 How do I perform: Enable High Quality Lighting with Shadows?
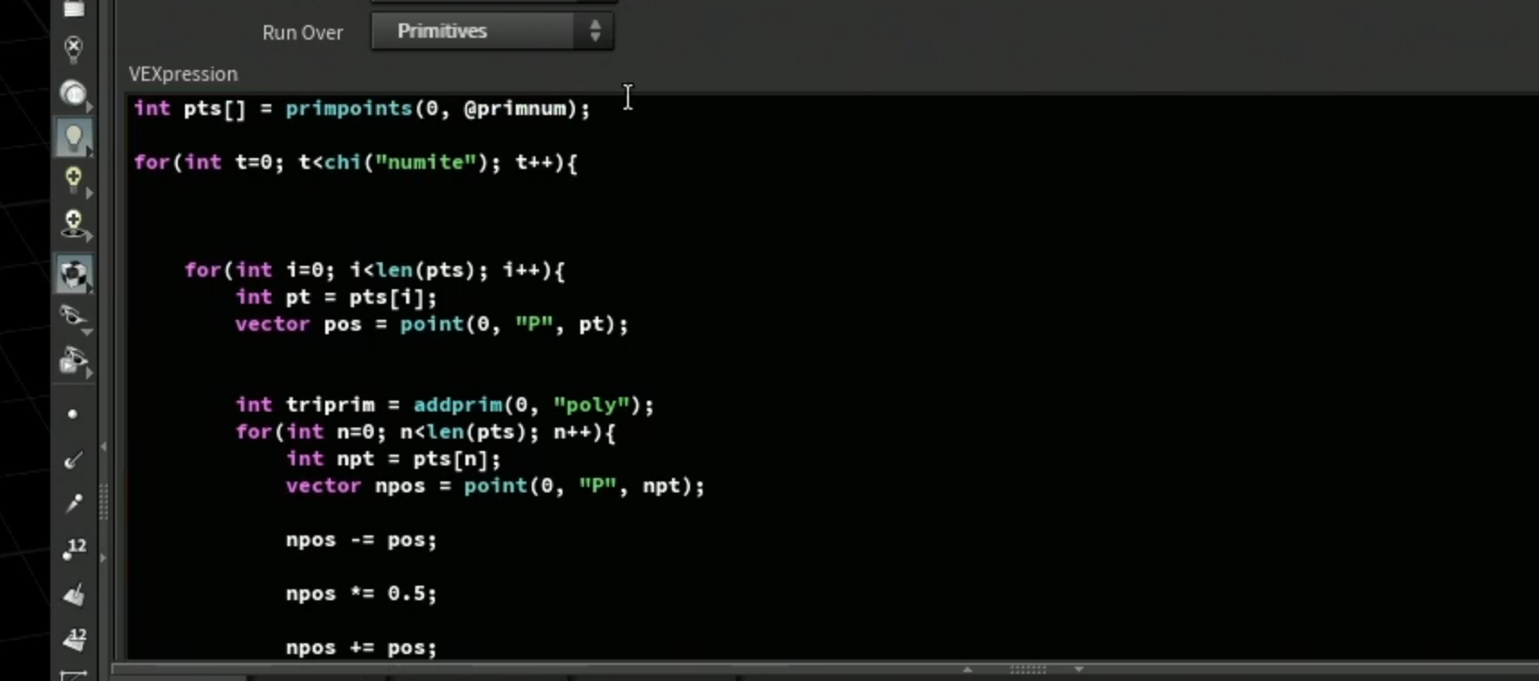pyautogui.click(x=74, y=224)
